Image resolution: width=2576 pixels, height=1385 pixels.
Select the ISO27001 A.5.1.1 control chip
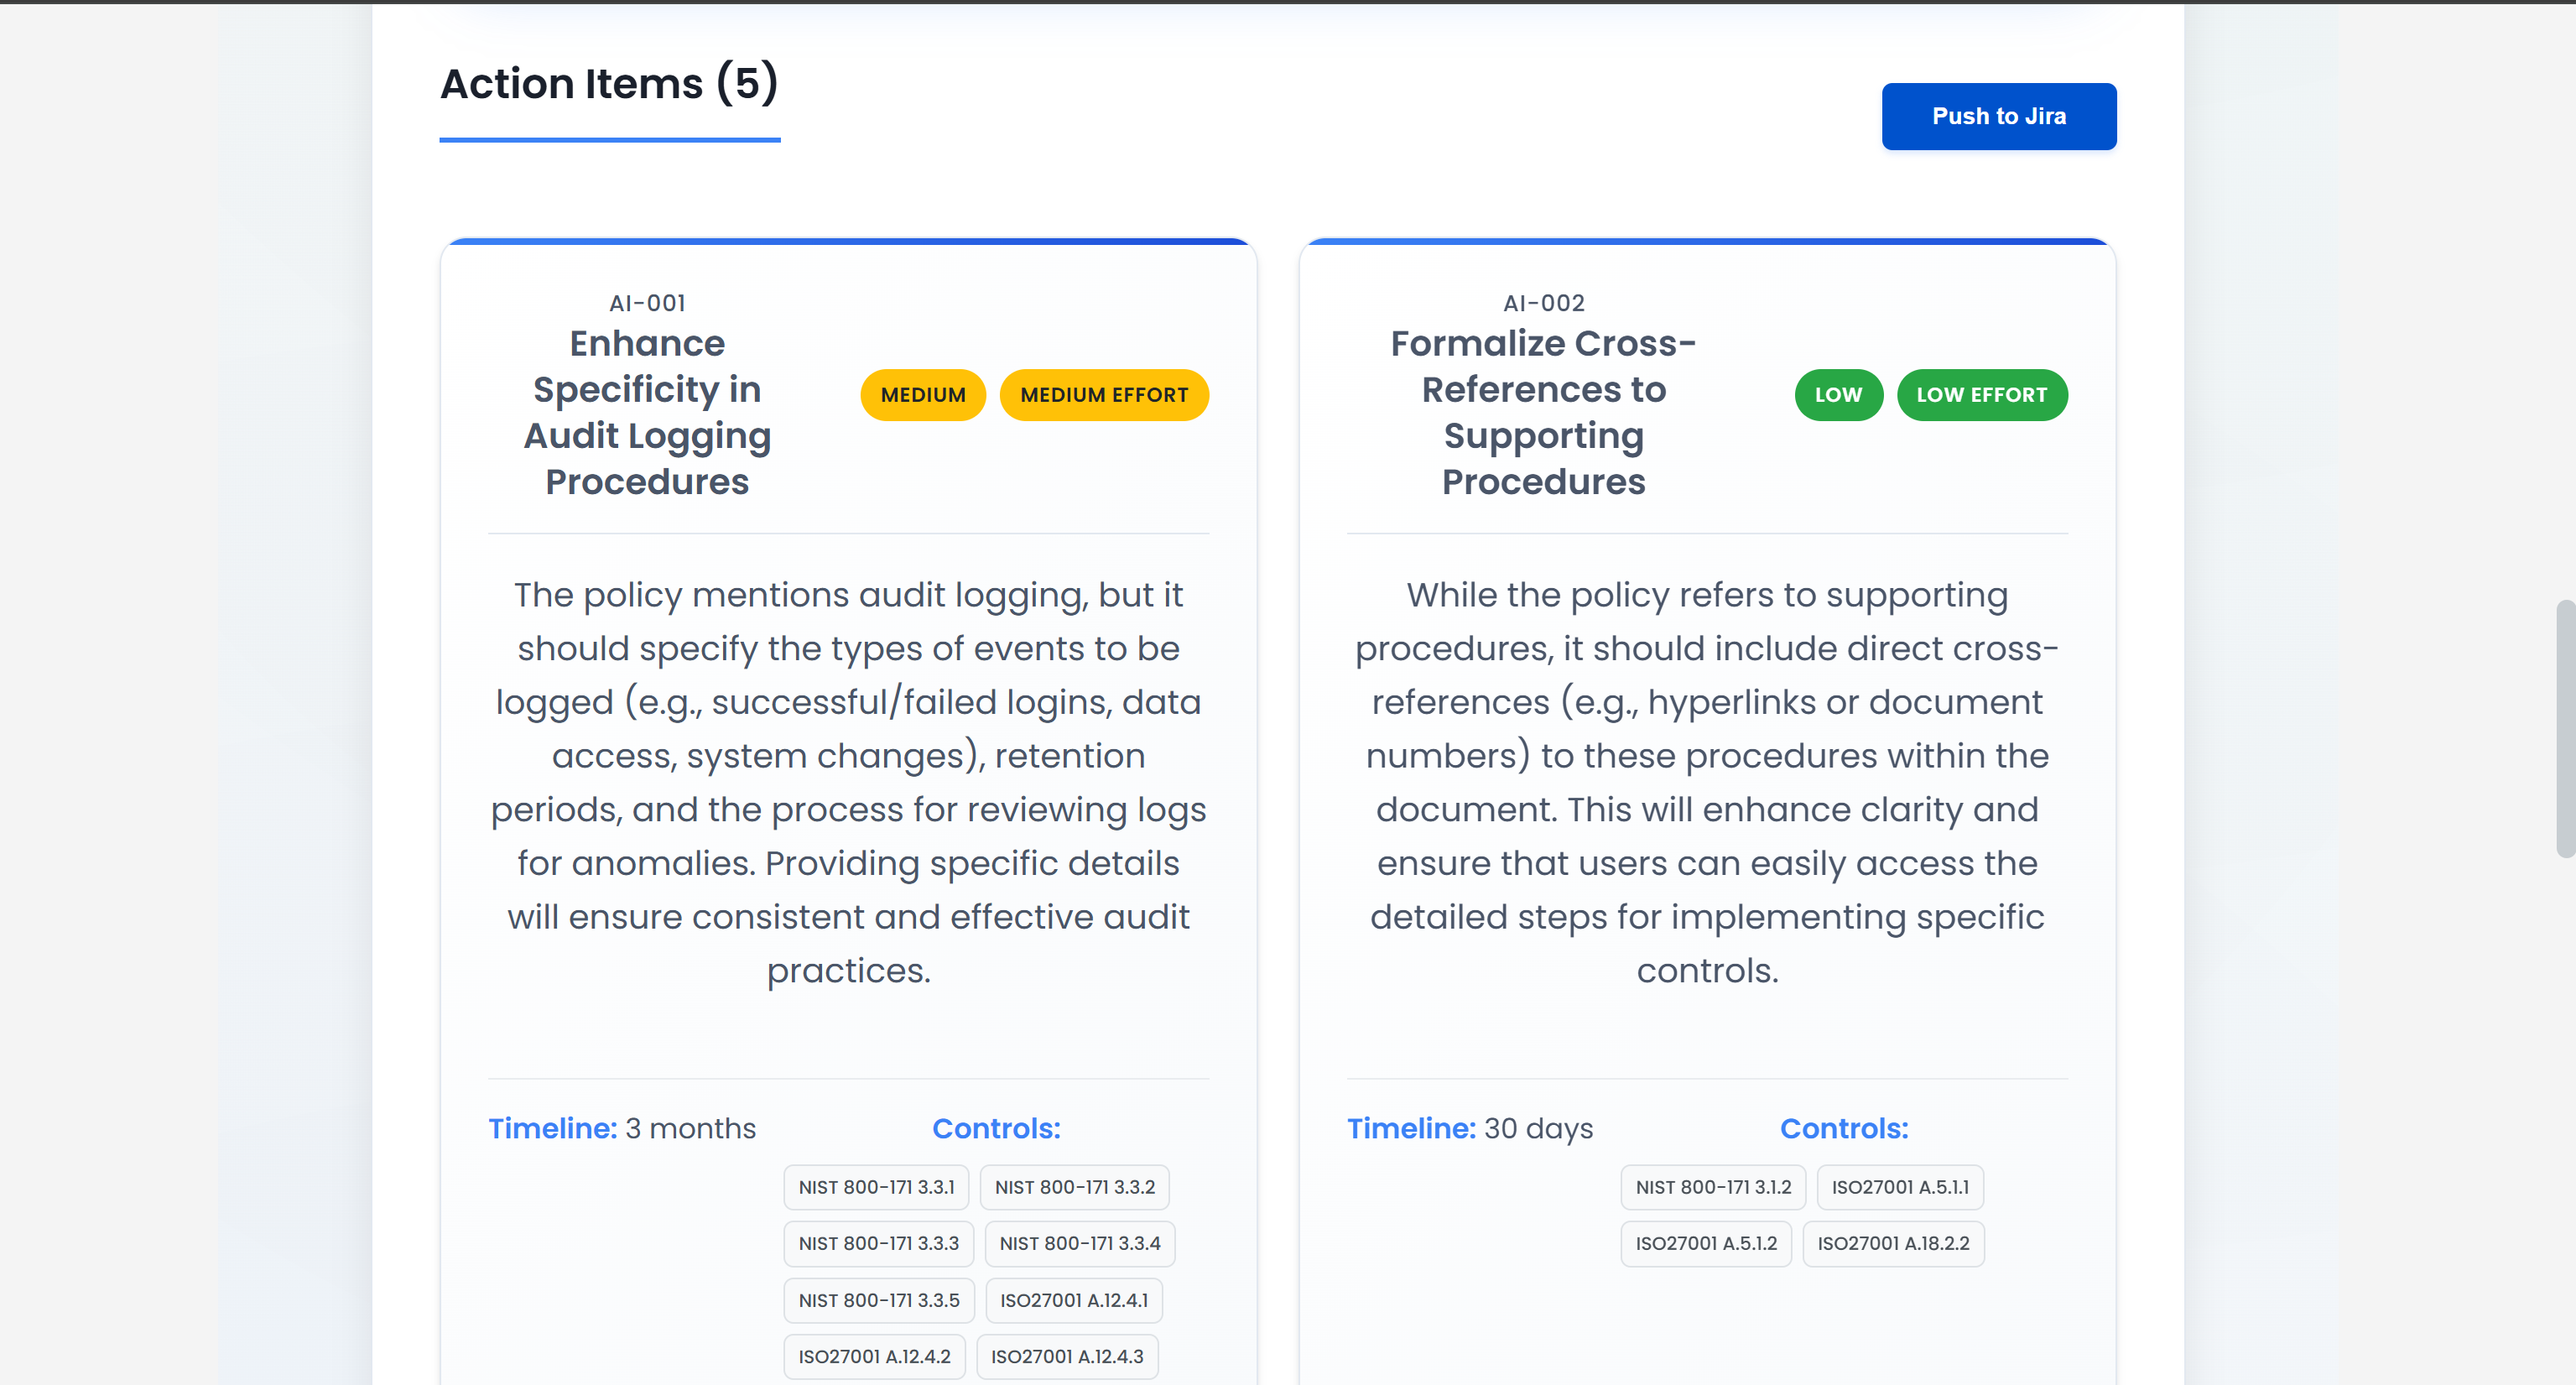click(1899, 1187)
